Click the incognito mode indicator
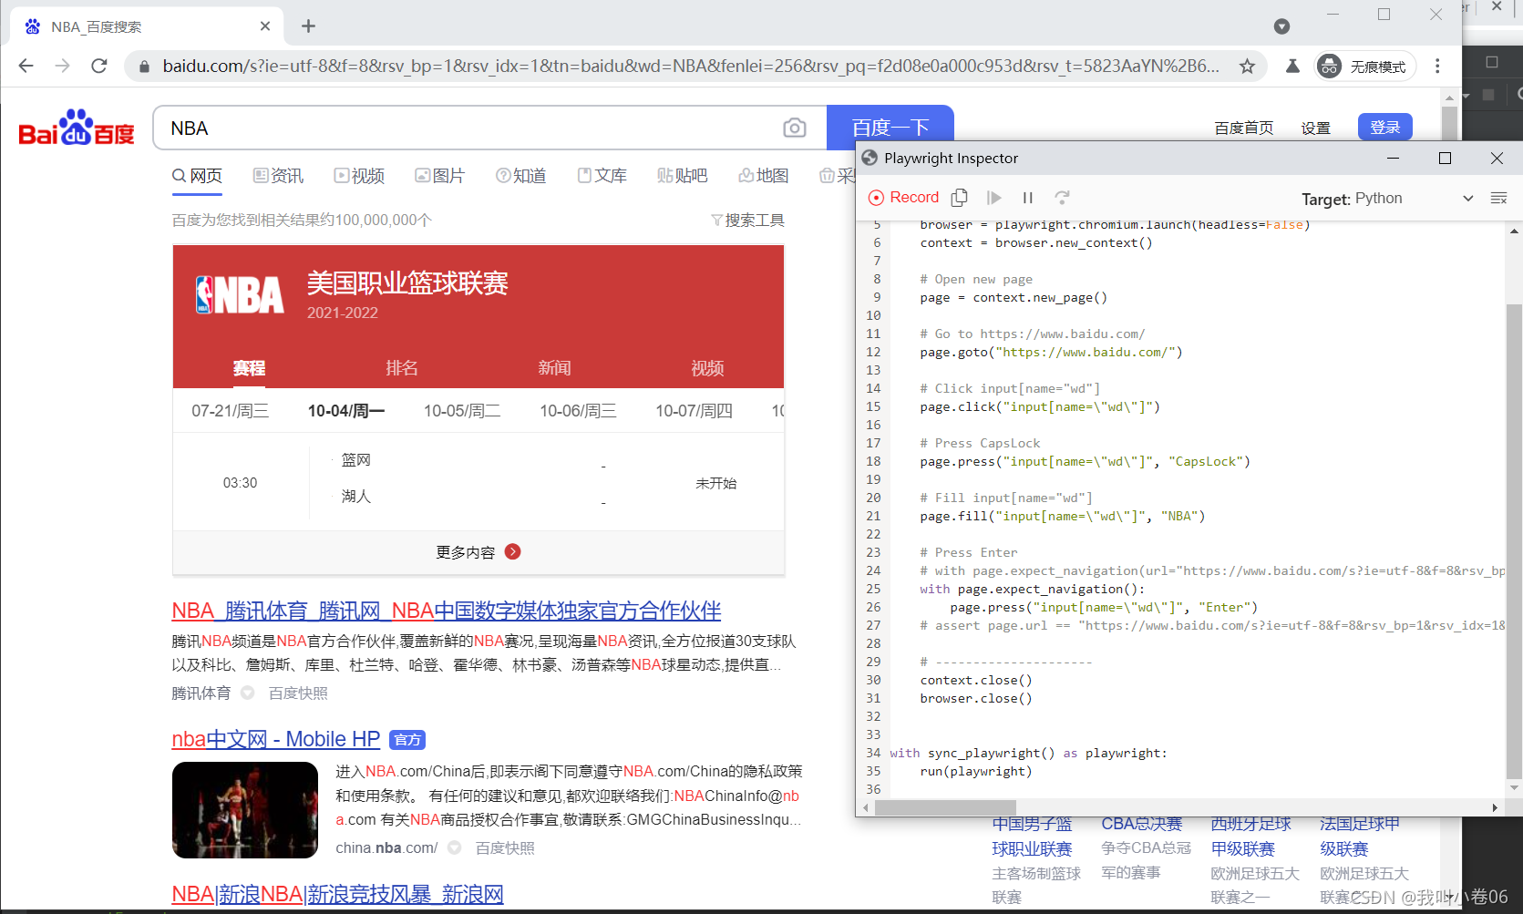Screen dimensions: 1523x914 1364,67
